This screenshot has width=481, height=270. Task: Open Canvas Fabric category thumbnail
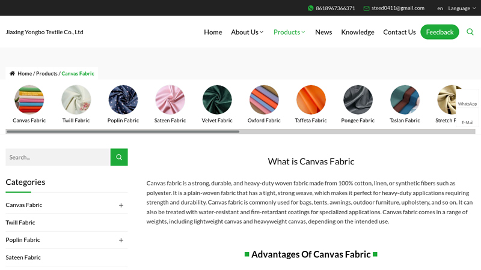(29, 100)
